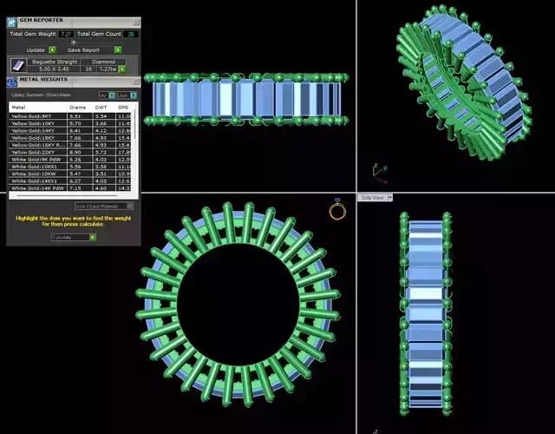Click the Baguette Straight gem name cell
Viewport: 555px width, 434px height.
(54, 62)
